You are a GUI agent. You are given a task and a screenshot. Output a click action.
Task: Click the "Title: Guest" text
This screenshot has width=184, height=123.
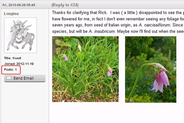(x=13, y=58)
